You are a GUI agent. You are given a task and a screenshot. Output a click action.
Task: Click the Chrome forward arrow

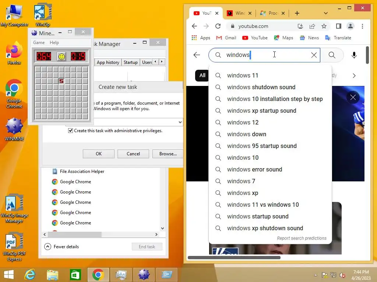(206, 26)
